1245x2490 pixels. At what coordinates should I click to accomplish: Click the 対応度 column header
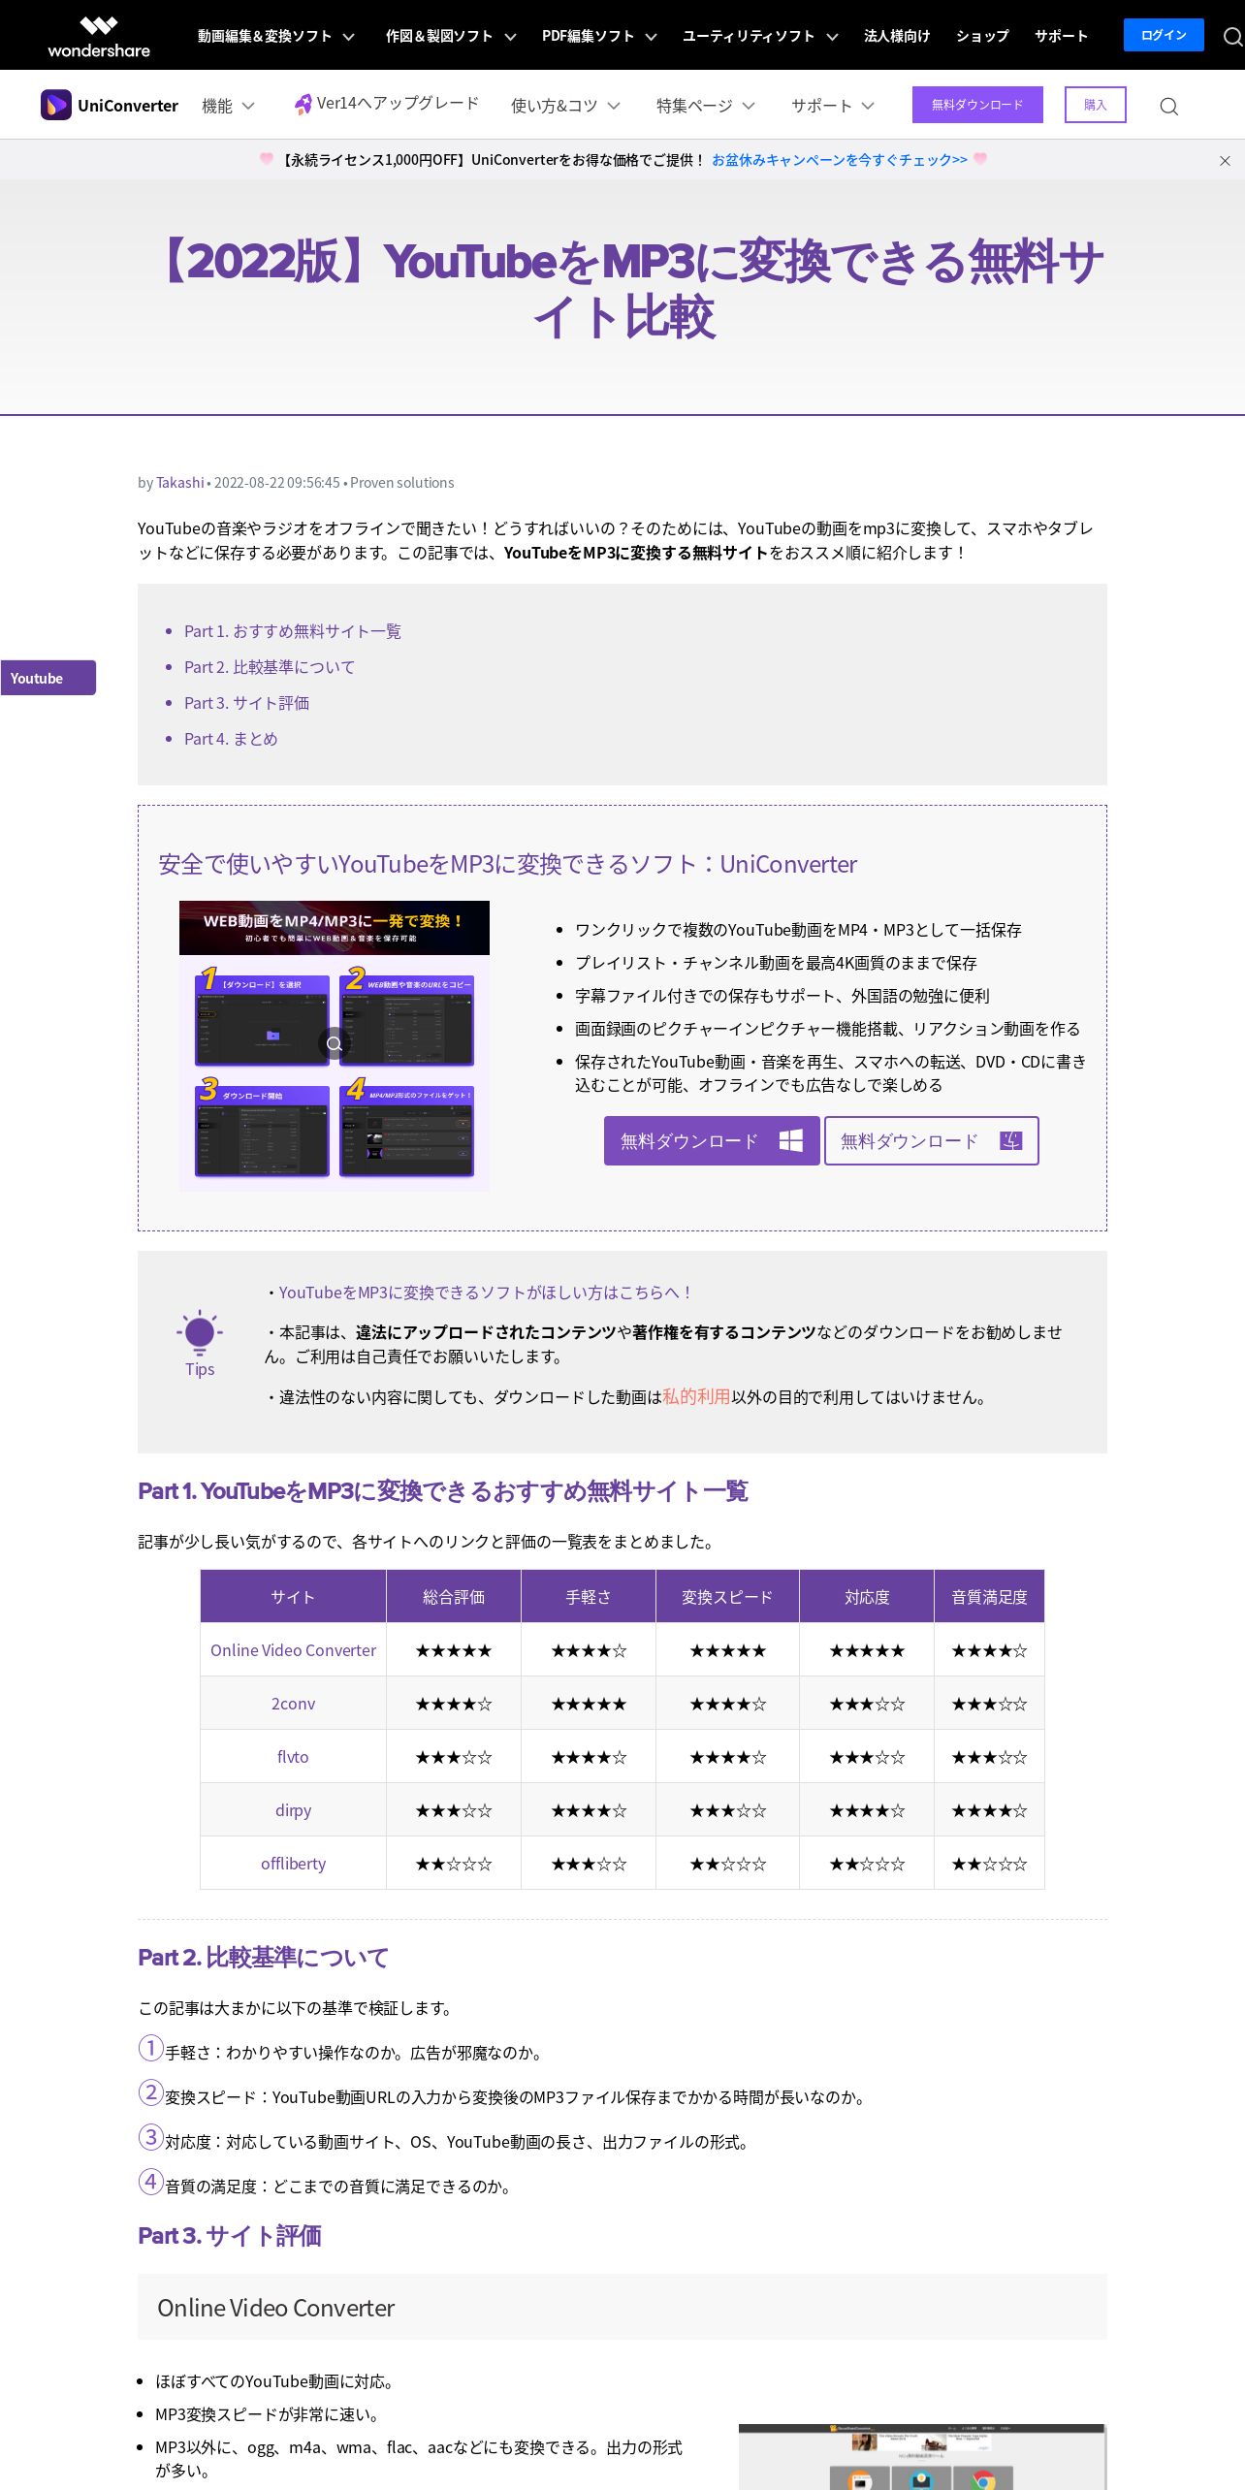coord(867,1596)
